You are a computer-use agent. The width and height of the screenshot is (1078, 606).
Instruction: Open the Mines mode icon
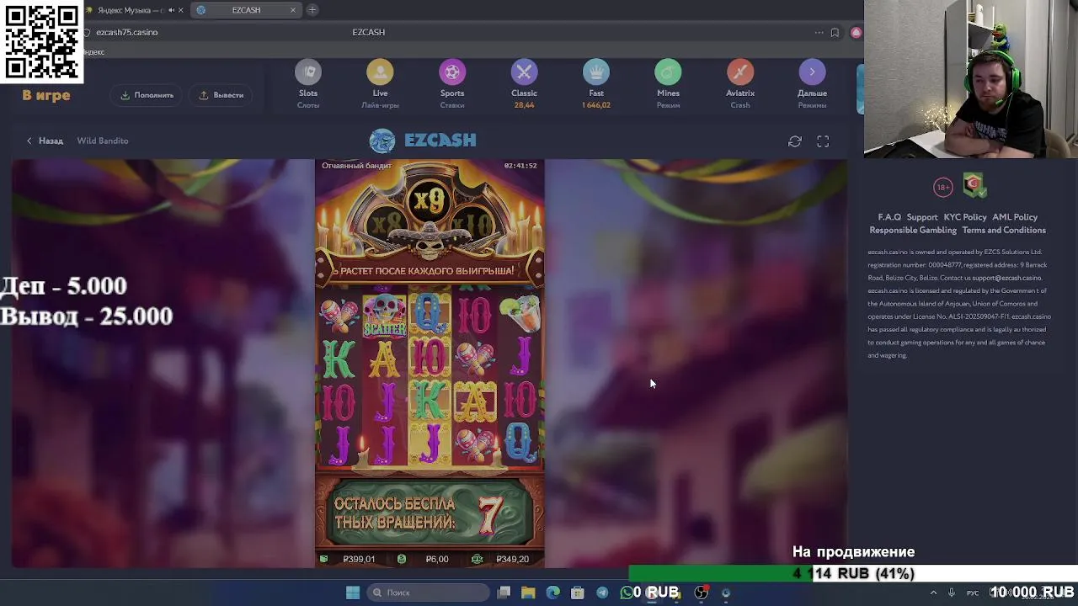668,72
